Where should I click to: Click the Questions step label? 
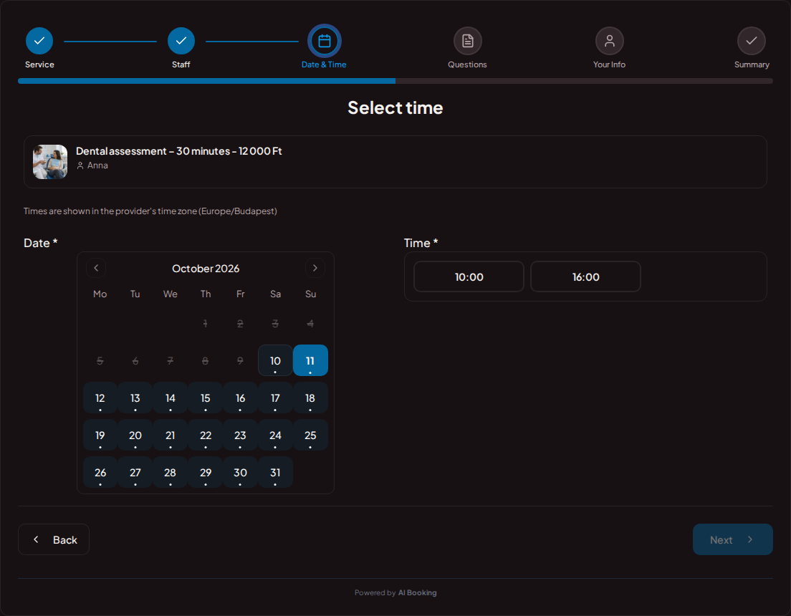pos(467,64)
